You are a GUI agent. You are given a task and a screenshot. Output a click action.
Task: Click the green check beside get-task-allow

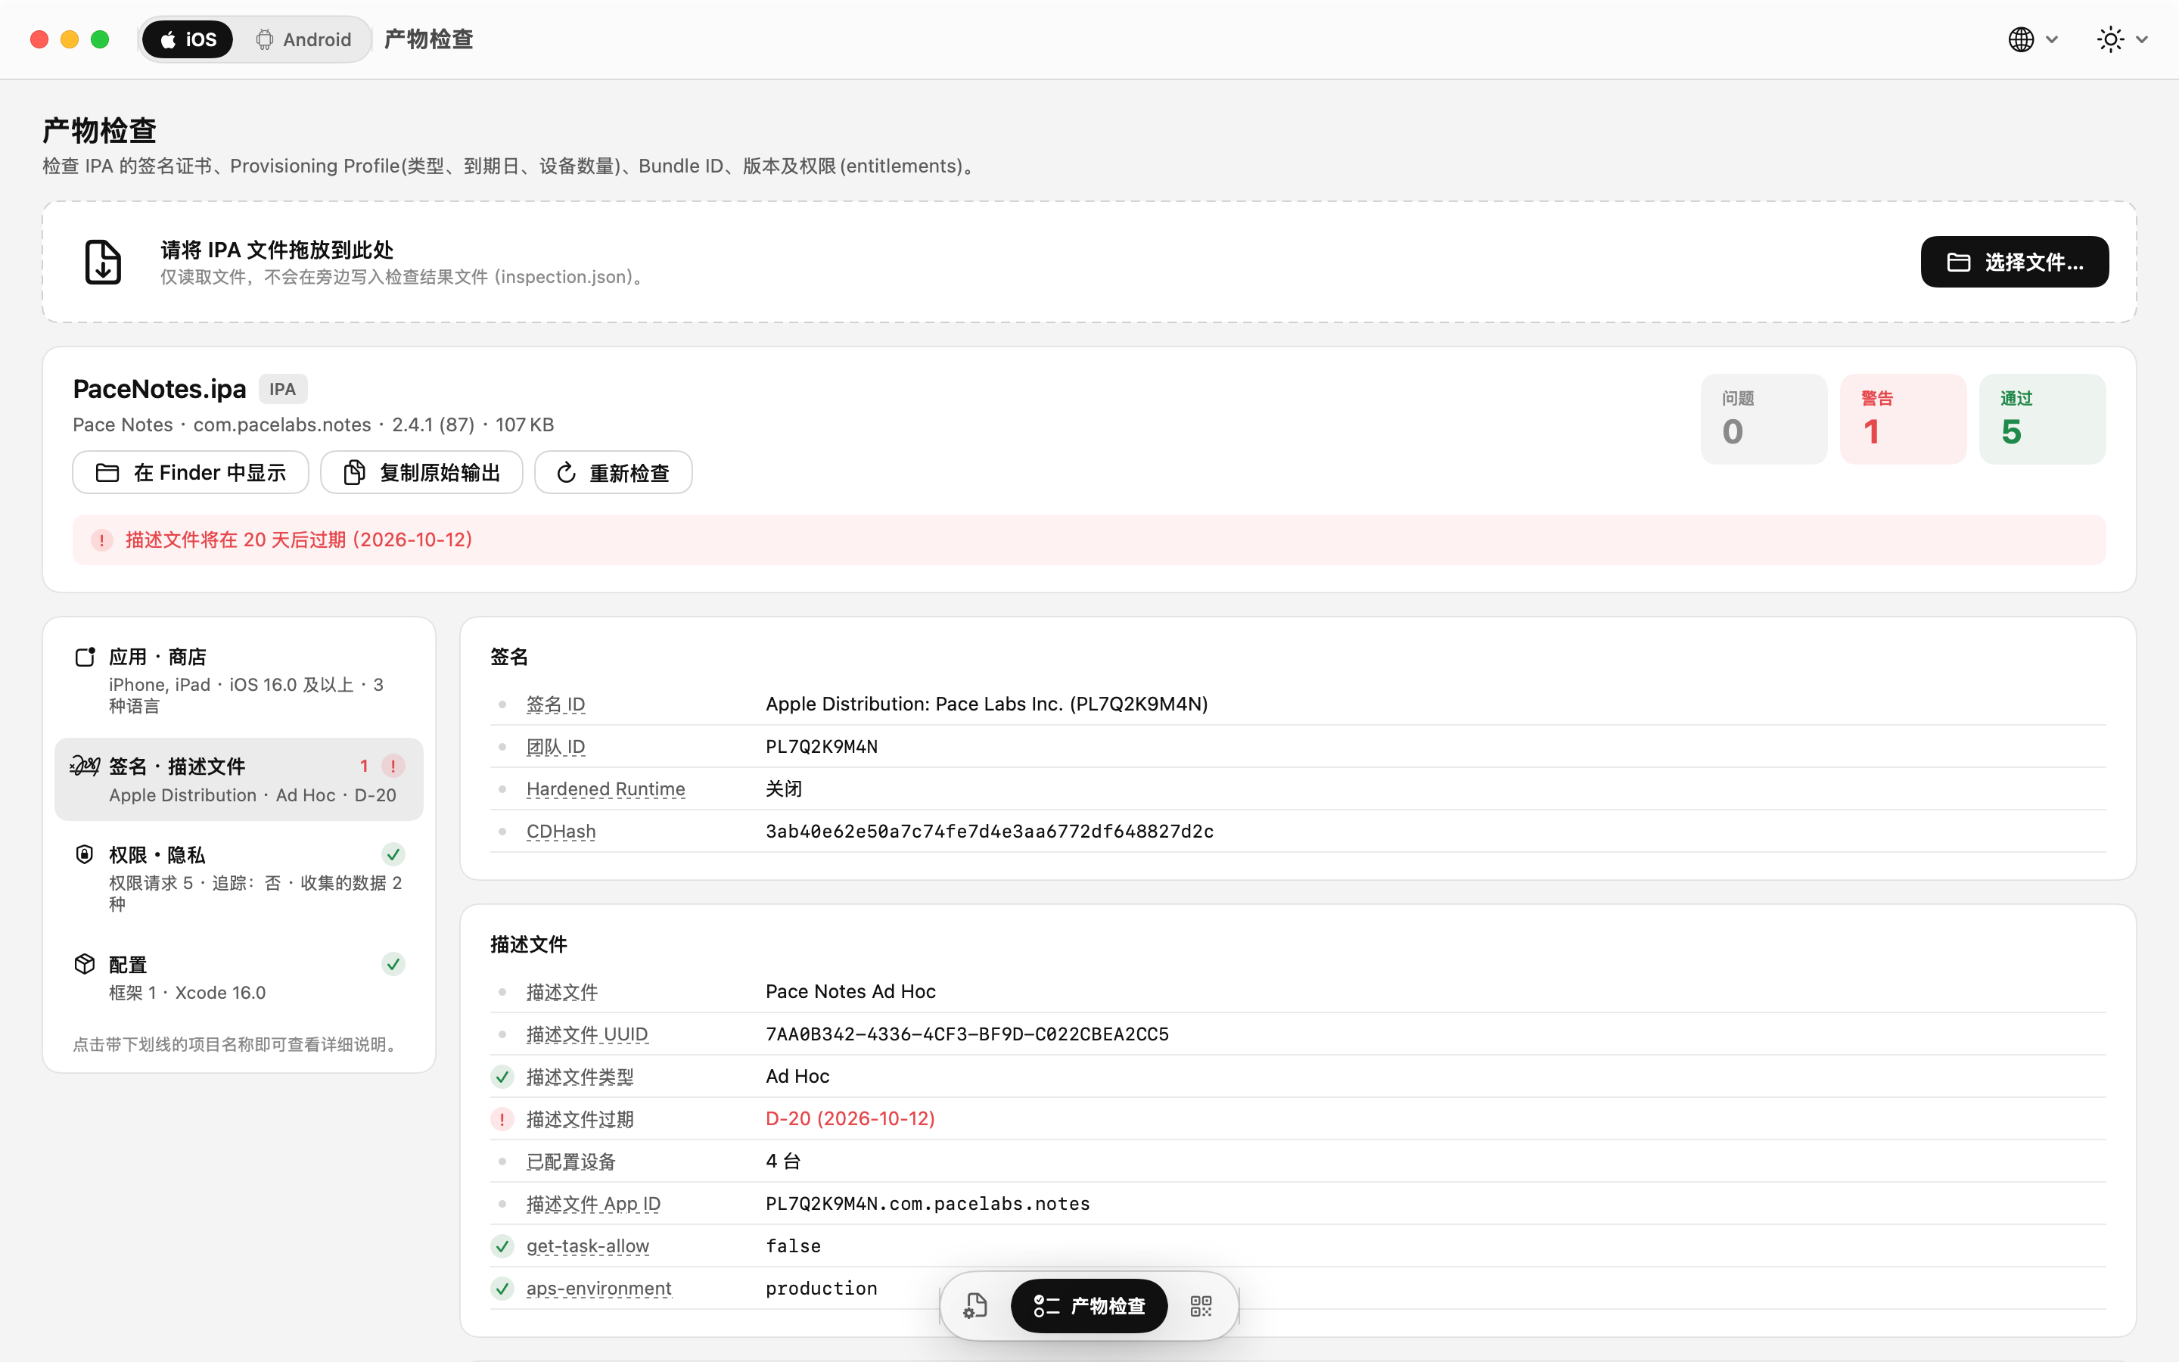[x=502, y=1245]
